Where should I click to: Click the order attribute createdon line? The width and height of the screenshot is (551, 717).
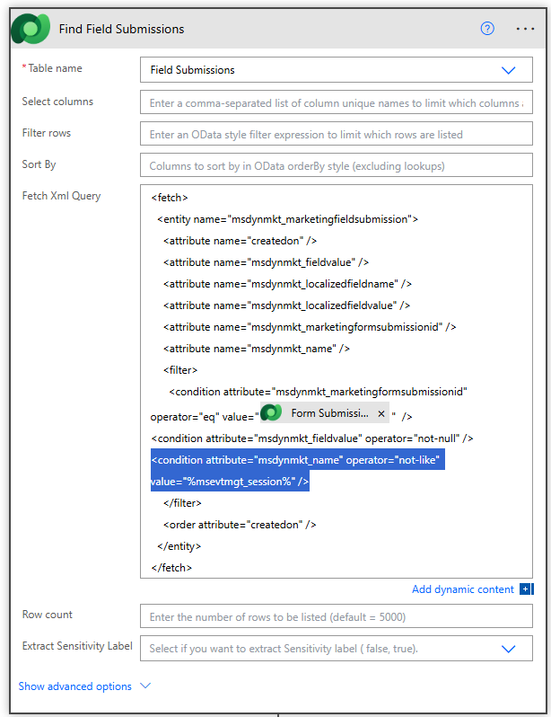(239, 524)
